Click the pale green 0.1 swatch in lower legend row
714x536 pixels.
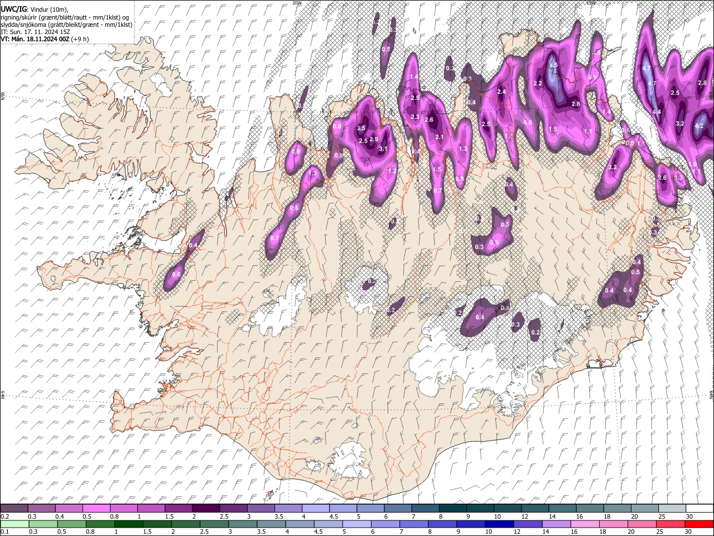pyautogui.click(x=14, y=524)
